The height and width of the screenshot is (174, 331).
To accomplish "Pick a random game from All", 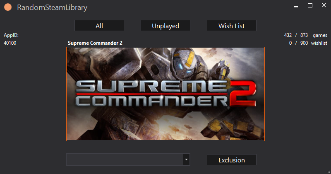I will 99,26.
